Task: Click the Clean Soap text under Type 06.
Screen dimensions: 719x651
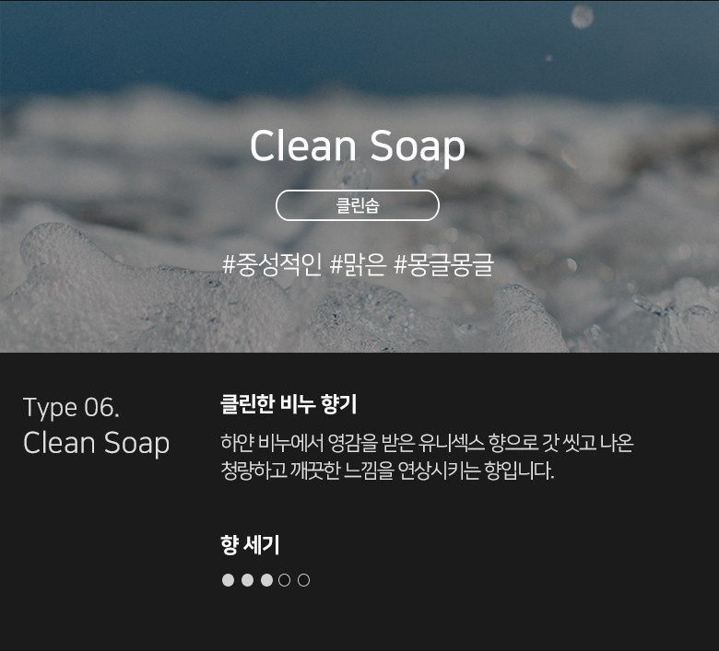Action: [96, 443]
